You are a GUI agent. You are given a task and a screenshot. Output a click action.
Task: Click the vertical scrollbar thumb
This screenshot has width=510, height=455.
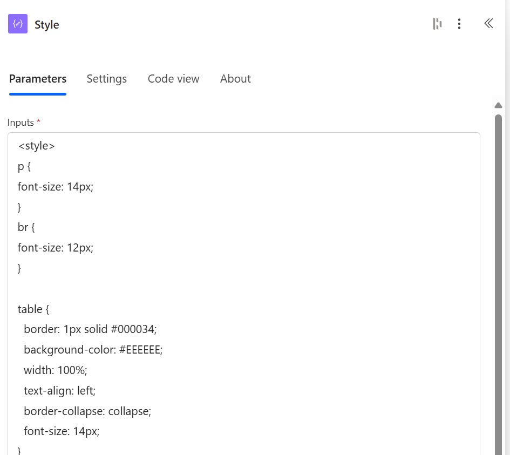point(498,270)
